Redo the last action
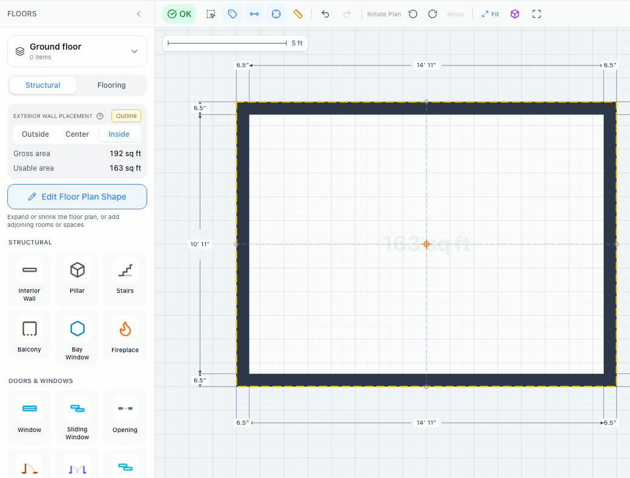The image size is (630, 478). pos(346,14)
